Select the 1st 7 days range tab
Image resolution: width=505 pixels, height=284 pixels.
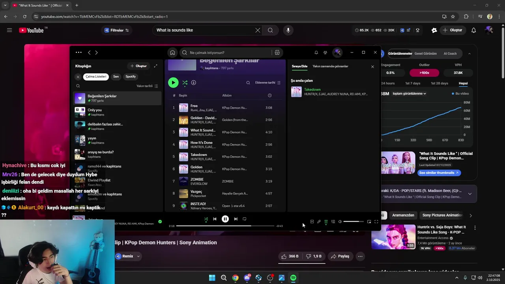click(413, 83)
